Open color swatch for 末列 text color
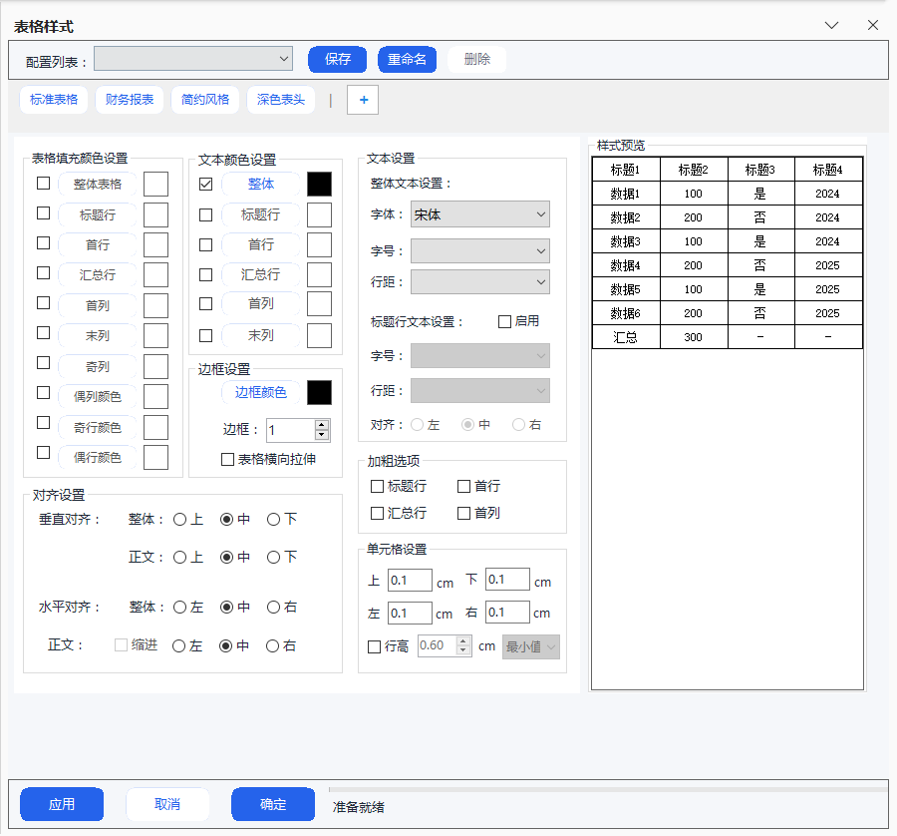This screenshot has width=897, height=836. (319, 335)
